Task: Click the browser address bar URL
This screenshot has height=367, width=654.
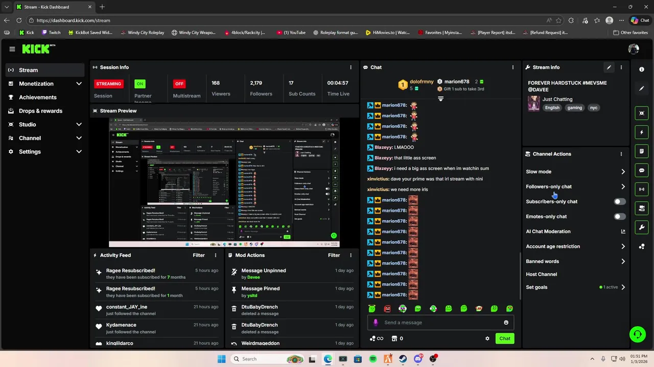Action: [x=74, y=20]
